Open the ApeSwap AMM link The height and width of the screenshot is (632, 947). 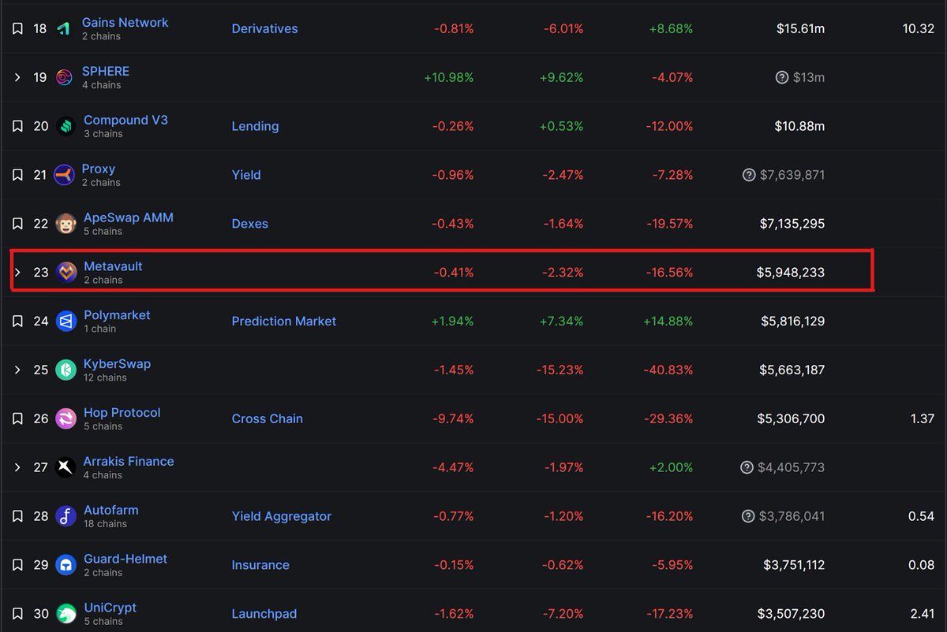129,217
